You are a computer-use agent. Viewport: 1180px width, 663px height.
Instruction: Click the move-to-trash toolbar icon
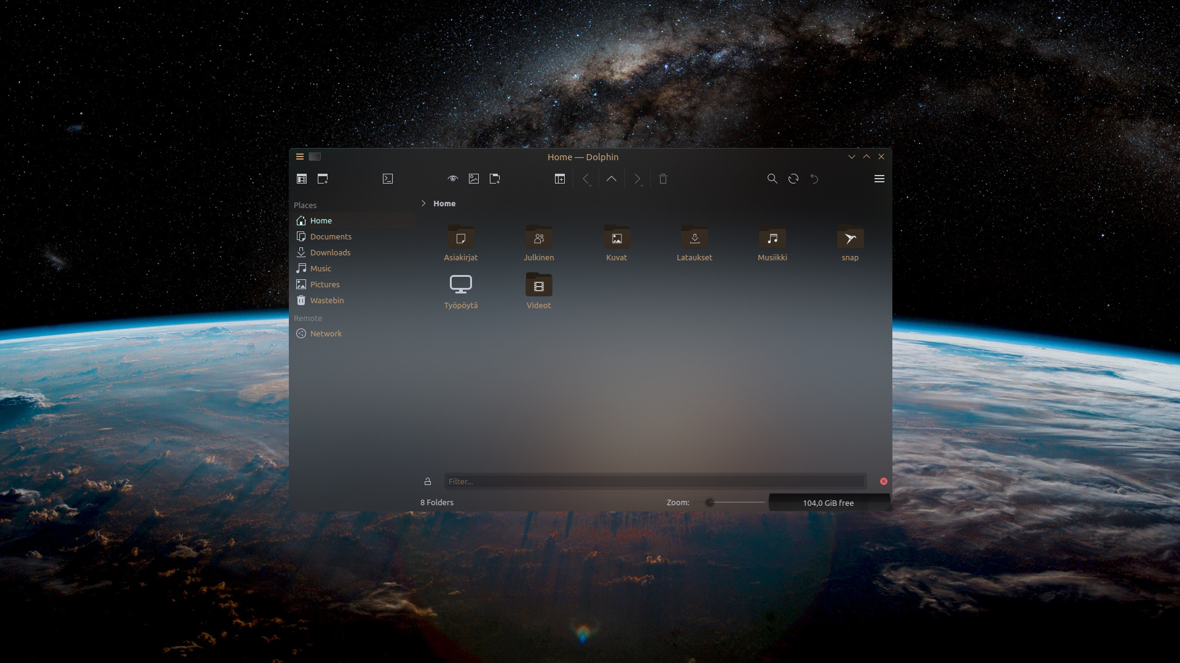(663, 179)
